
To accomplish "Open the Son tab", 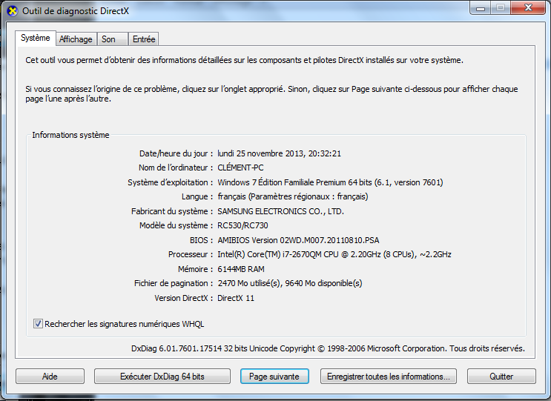I will tap(112, 39).
